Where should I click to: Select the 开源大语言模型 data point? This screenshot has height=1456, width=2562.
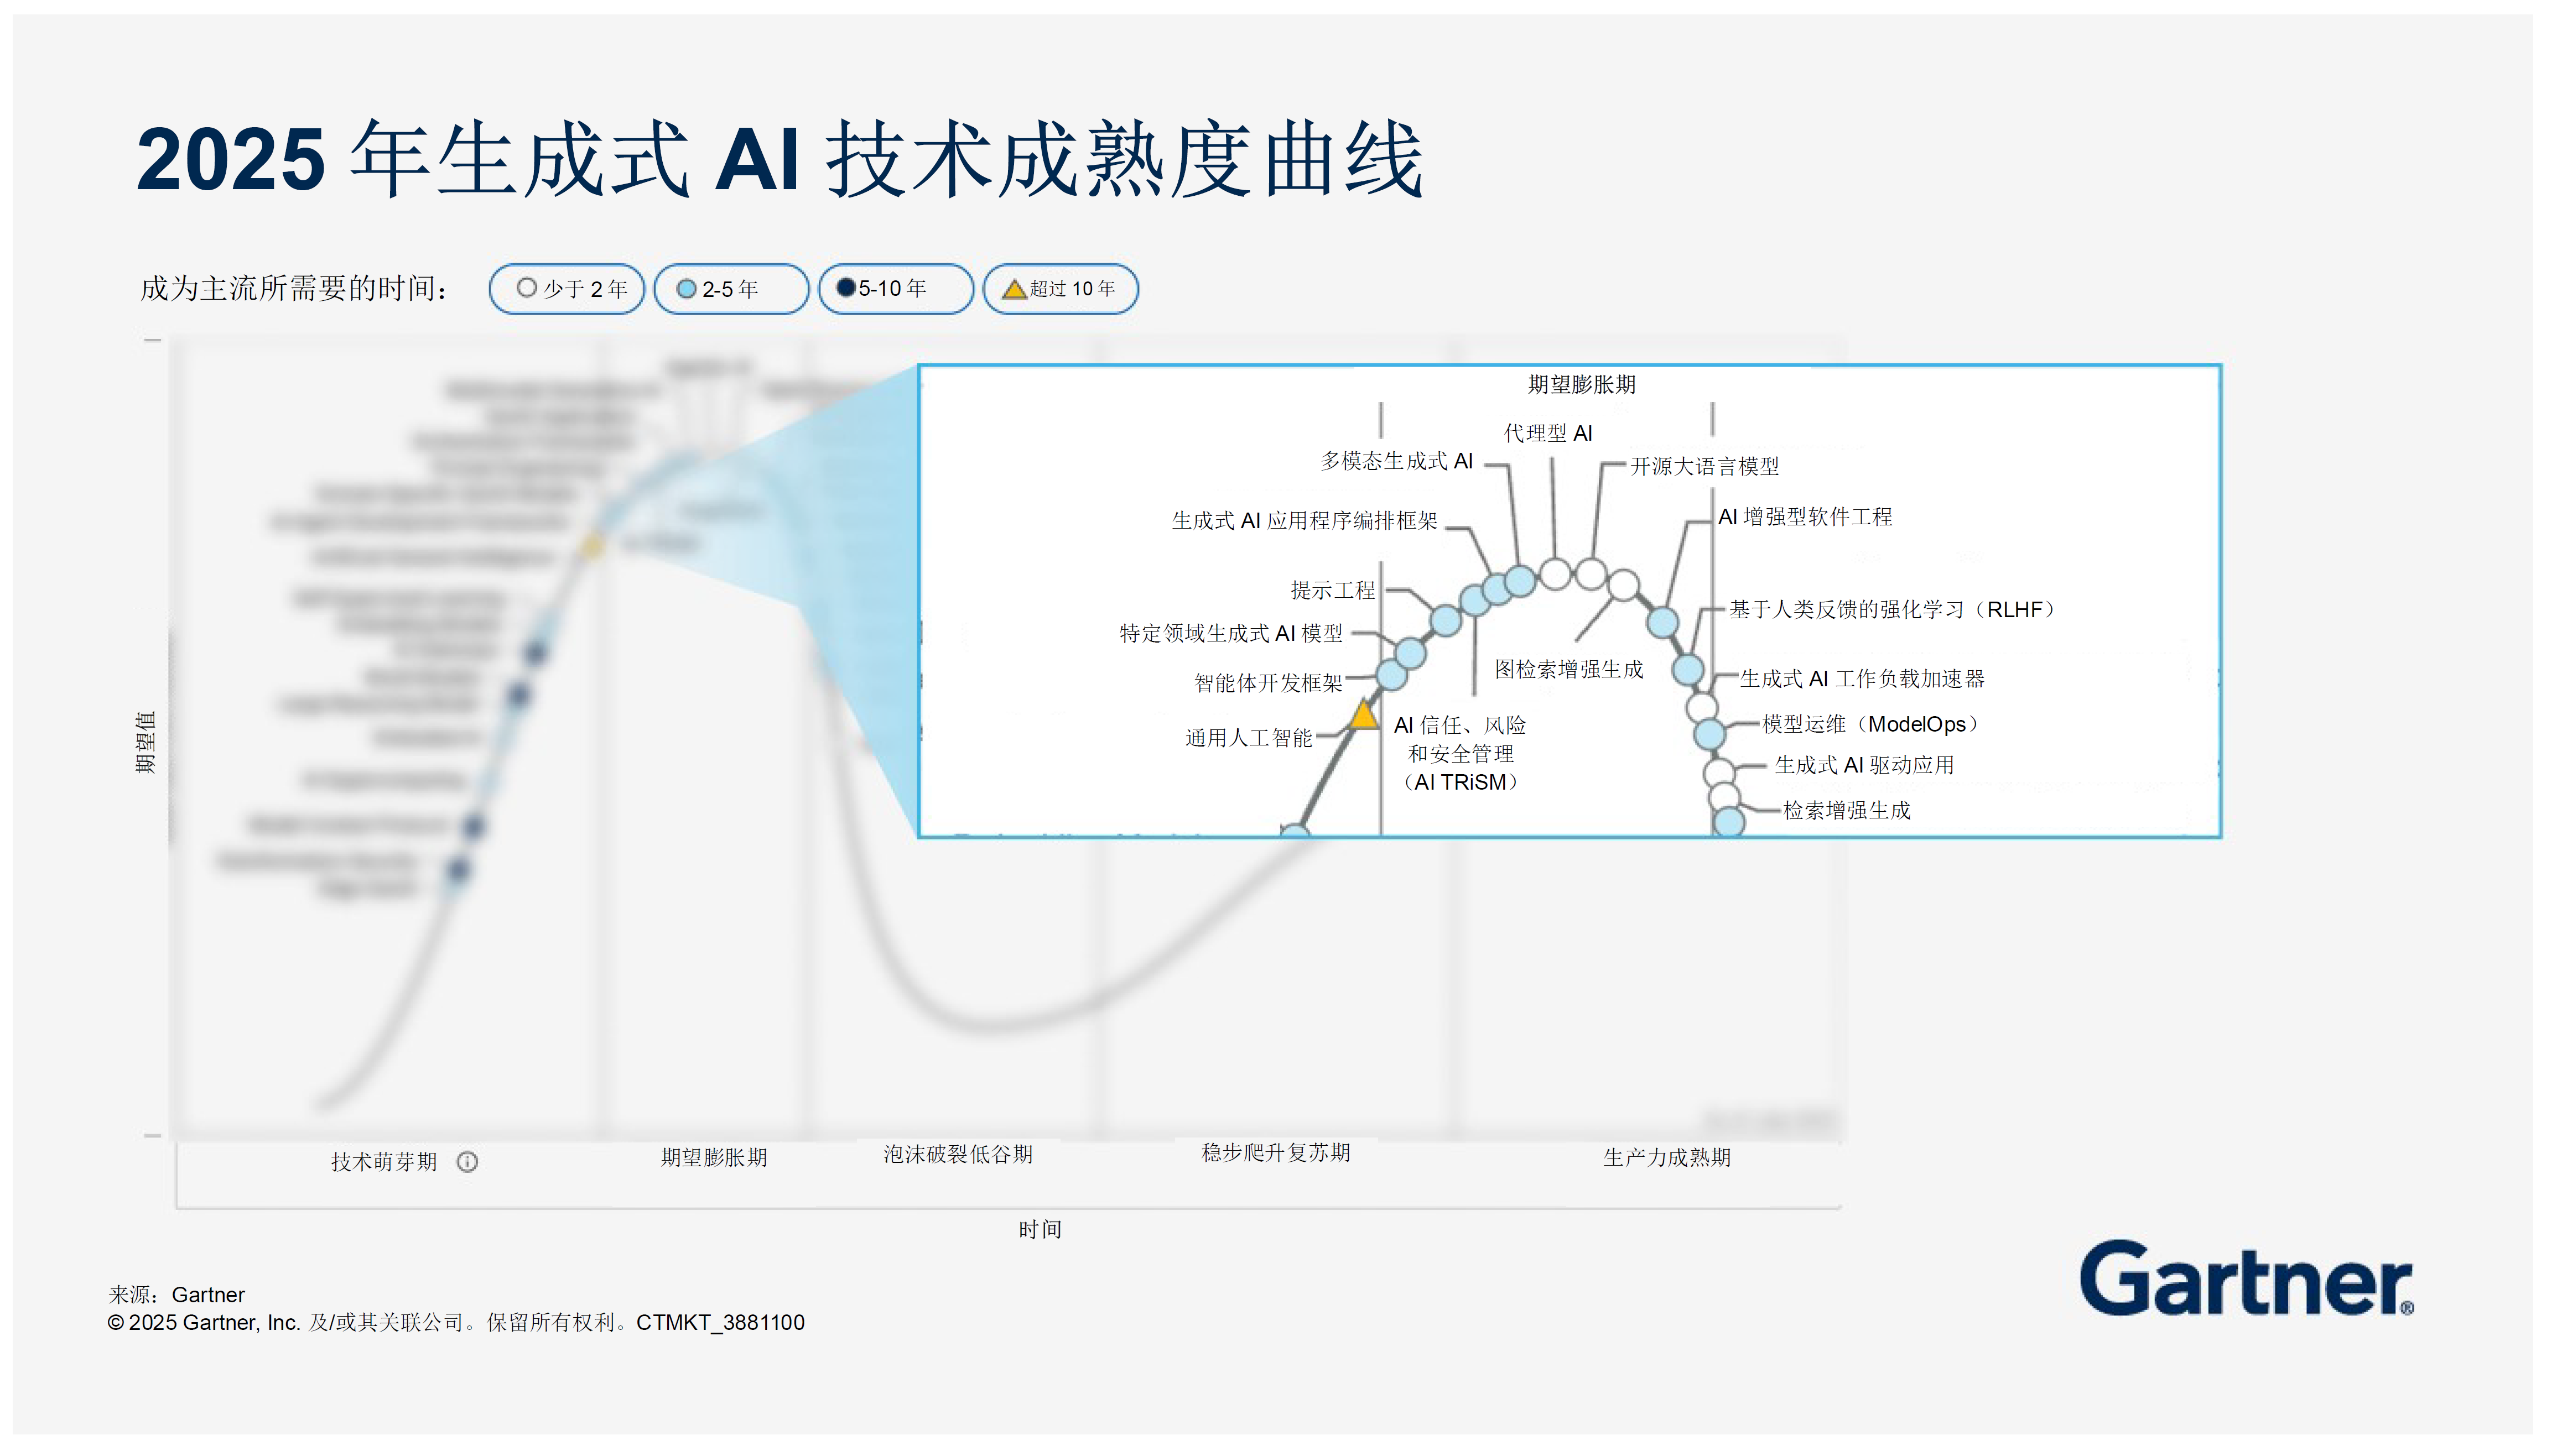point(1589,572)
